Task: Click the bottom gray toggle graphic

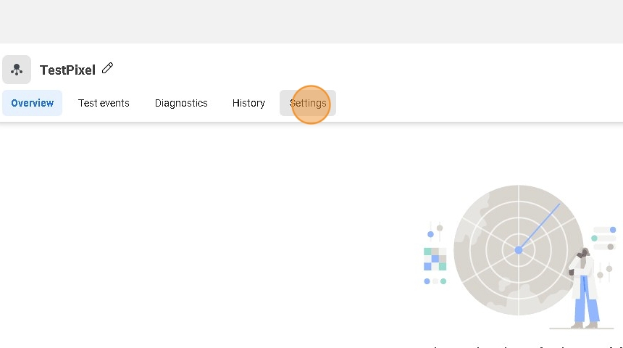Action: (x=605, y=246)
